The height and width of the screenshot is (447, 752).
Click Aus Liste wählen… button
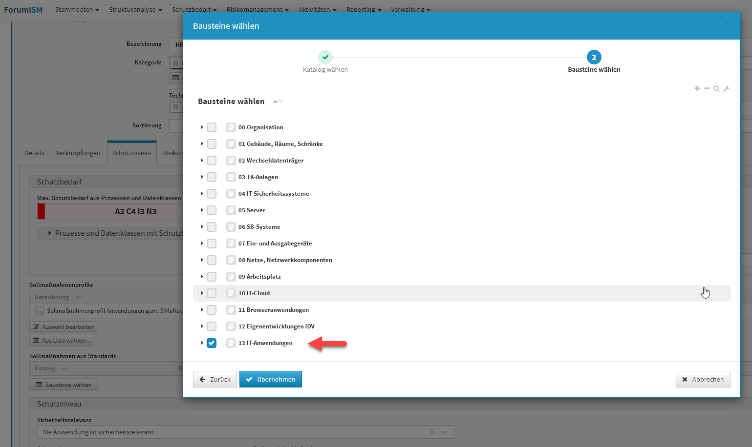tap(62, 341)
